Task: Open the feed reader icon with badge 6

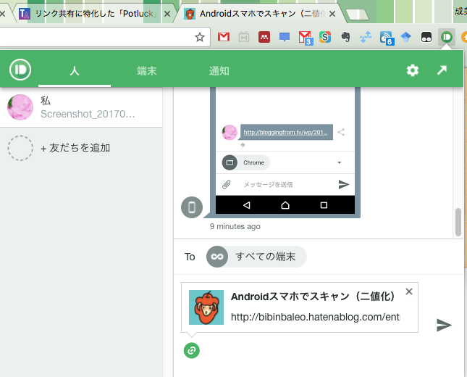Action: click(387, 38)
